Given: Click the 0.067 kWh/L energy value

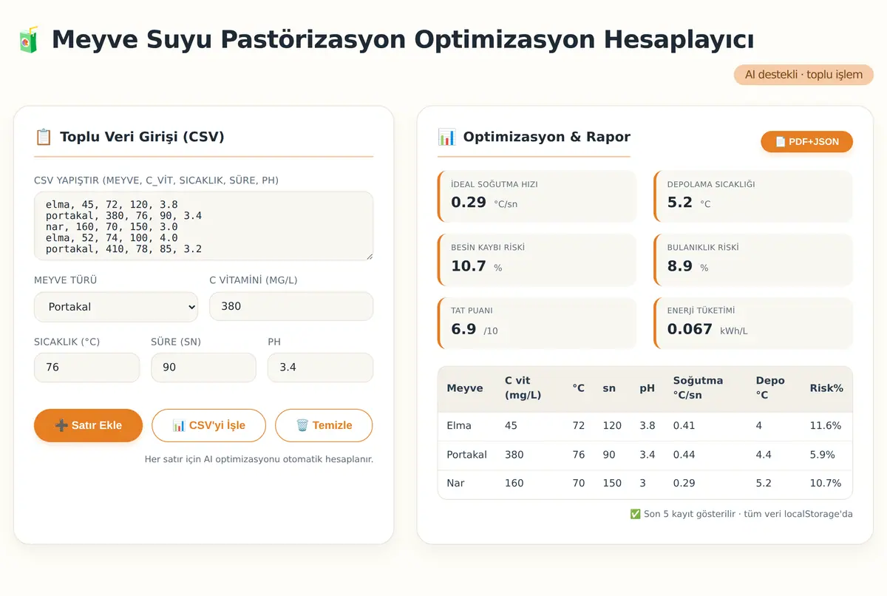Looking at the screenshot, I should click(707, 330).
